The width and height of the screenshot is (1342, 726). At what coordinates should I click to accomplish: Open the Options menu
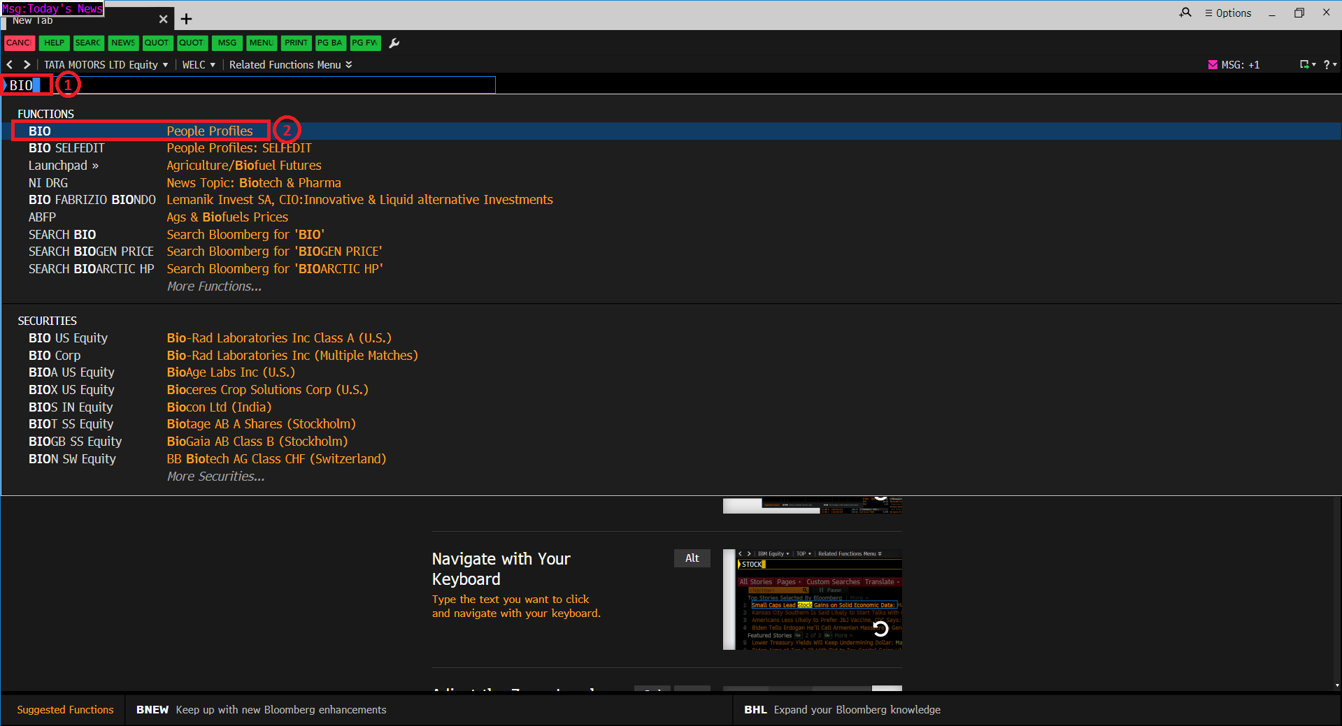pos(1228,13)
